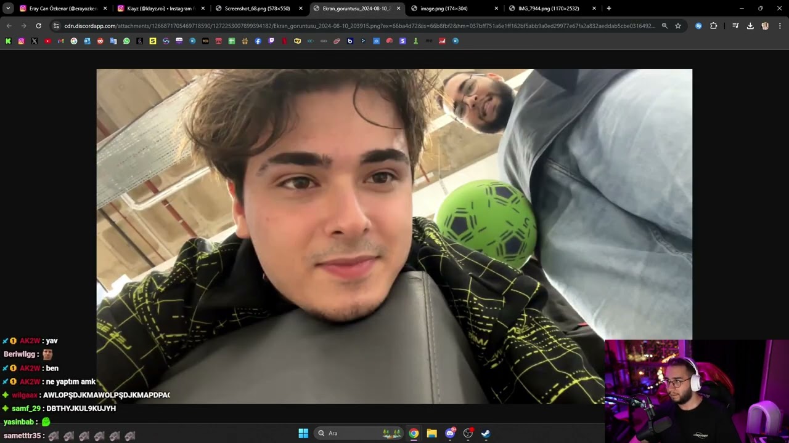
Task: Open the Kick bookmark icon
Action: point(8,41)
